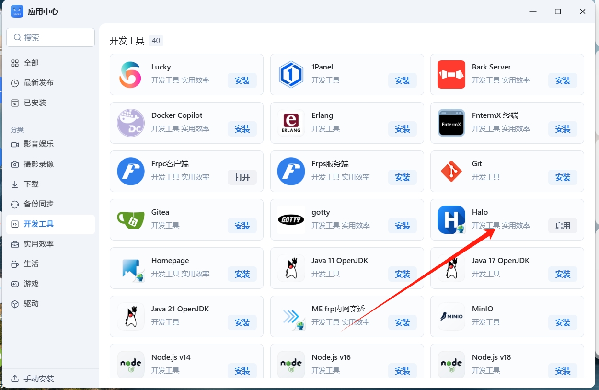Install the gotty app
This screenshot has height=390, width=599.
(x=402, y=226)
